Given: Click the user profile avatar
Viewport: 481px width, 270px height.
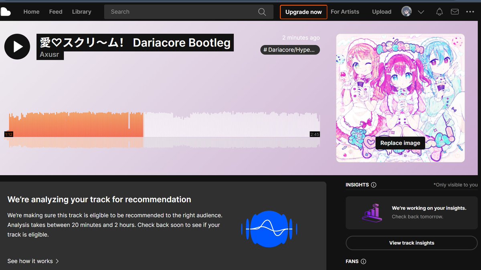Looking at the screenshot, I should click(406, 12).
